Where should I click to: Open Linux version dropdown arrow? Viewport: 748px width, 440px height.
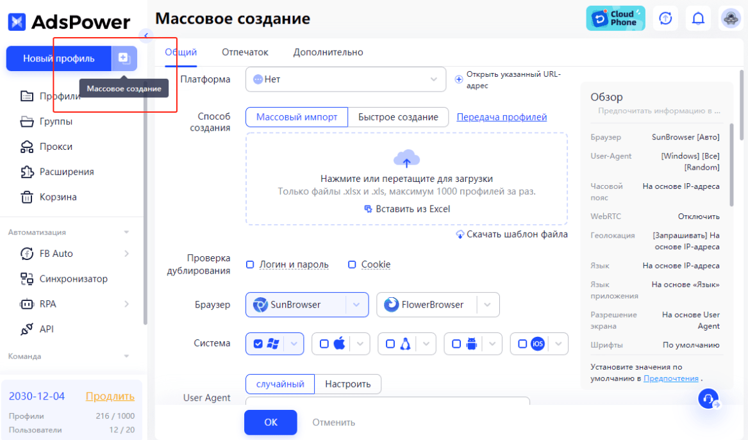(426, 344)
